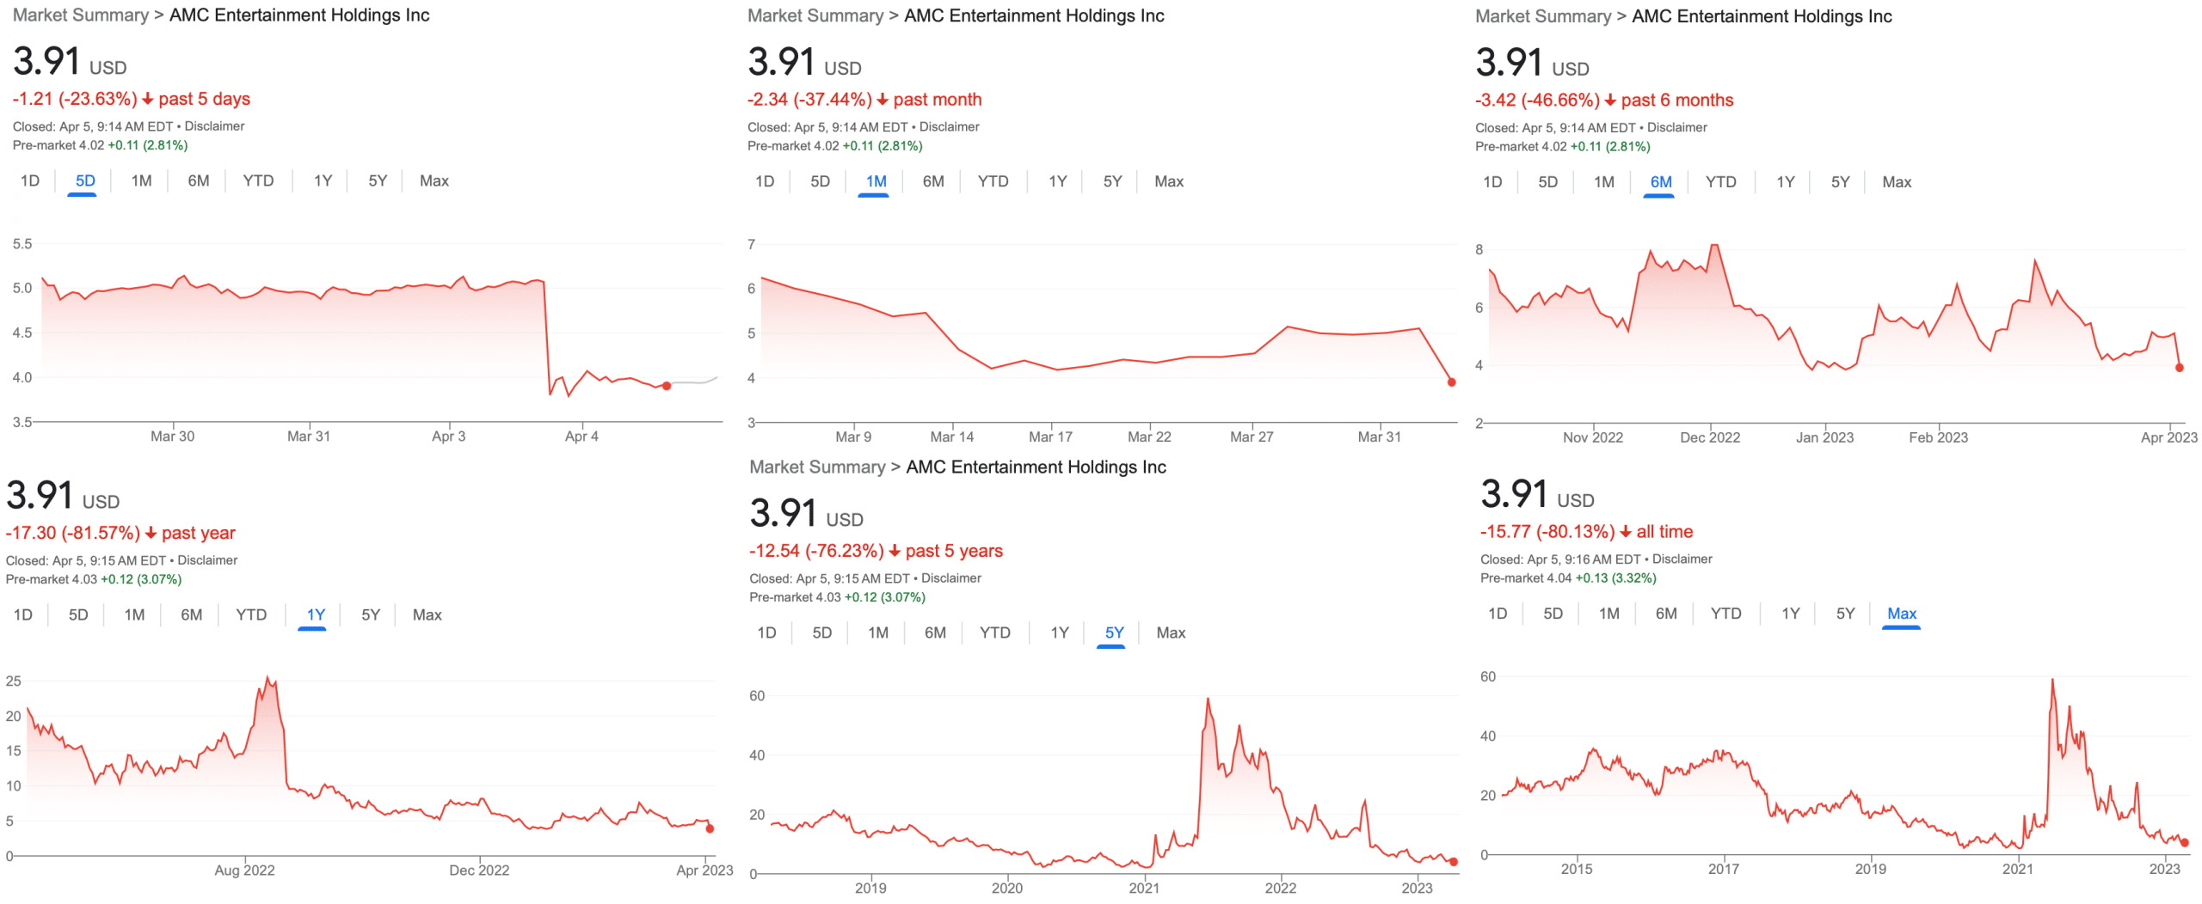Select 6M tab in the past 5 days panel
Screen dimensions: 2202x904
click(198, 180)
